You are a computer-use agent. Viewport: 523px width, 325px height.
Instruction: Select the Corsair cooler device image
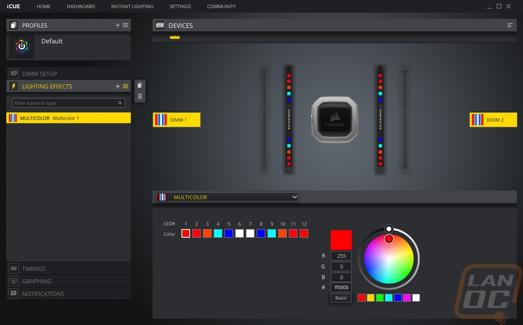(335, 120)
